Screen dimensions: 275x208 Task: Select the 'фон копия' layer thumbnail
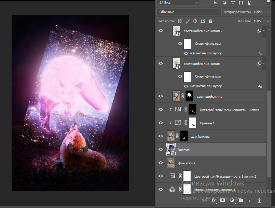pos(171,163)
